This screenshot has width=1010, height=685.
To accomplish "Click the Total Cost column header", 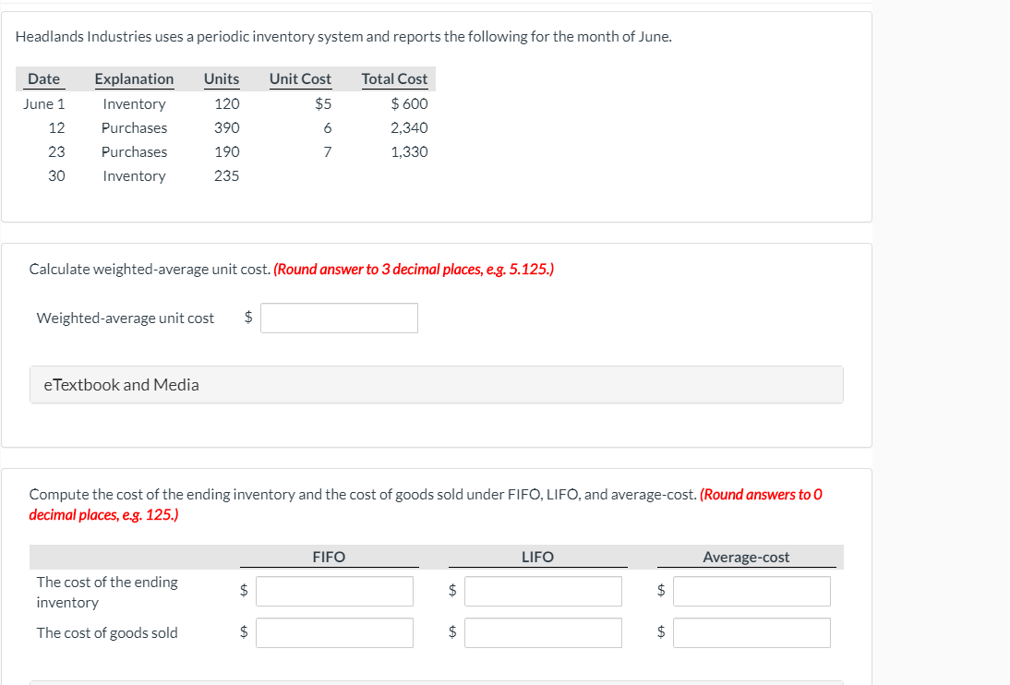I will [394, 79].
